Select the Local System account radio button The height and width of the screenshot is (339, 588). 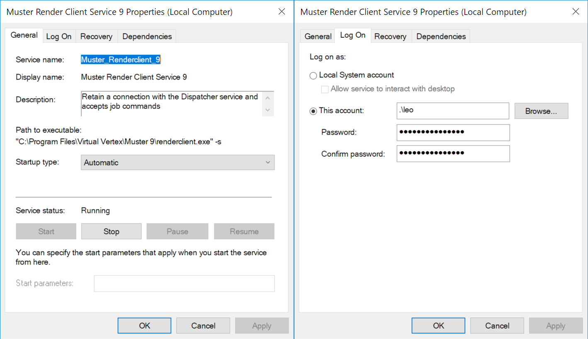click(x=313, y=76)
